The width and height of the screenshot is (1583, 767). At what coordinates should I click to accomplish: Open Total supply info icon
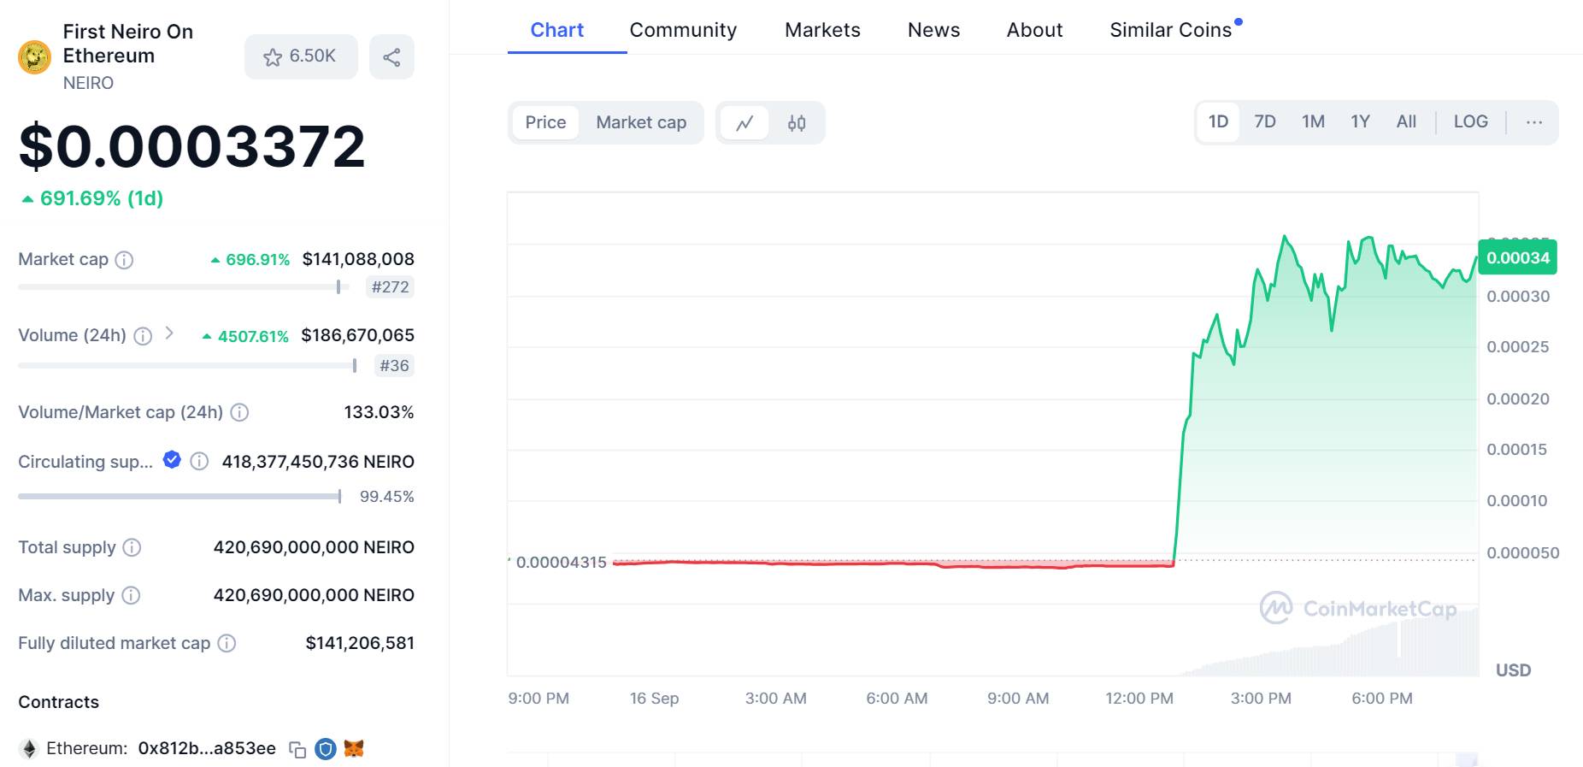132,547
